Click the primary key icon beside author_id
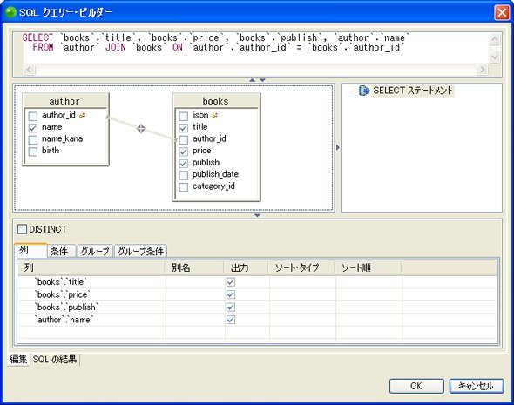 82,115
